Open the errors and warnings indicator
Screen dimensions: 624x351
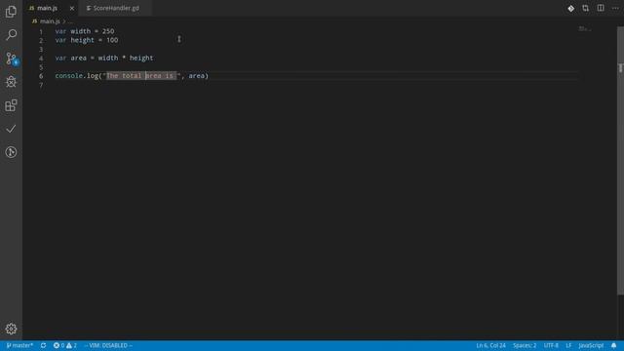[65, 345]
